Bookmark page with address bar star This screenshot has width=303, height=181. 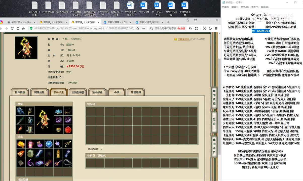[x=138, y=28]
